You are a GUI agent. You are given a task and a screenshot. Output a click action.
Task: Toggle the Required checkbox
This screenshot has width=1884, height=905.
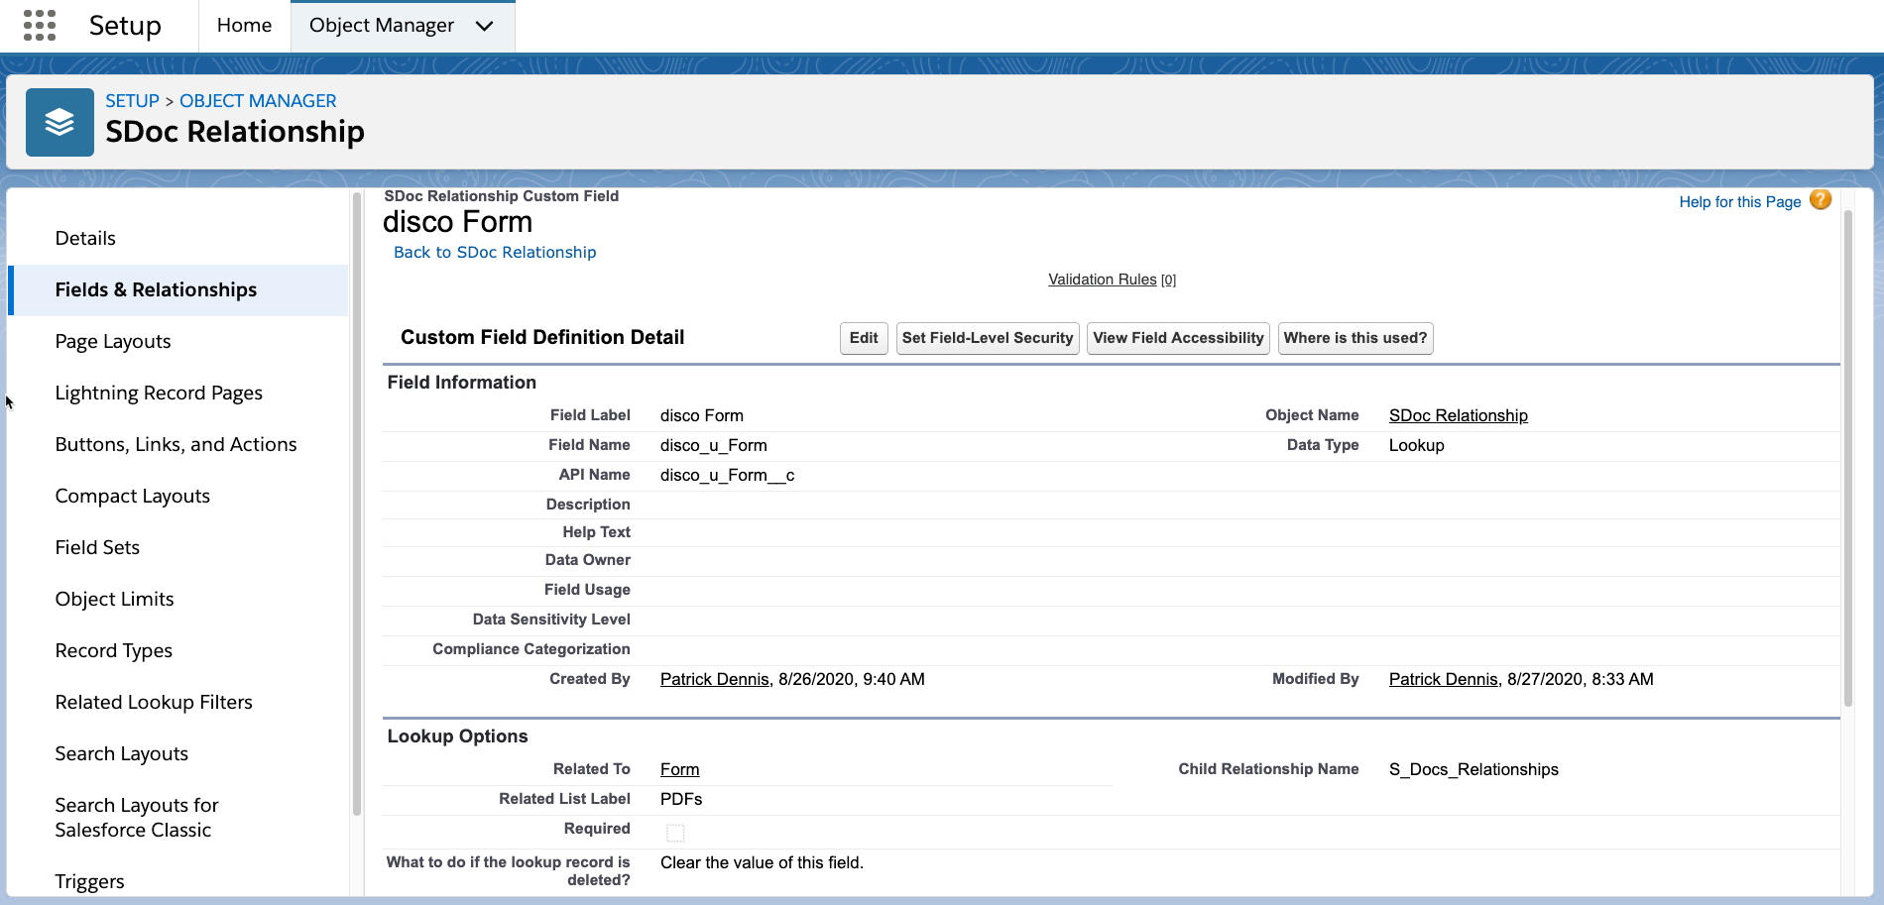coord(675,833)
